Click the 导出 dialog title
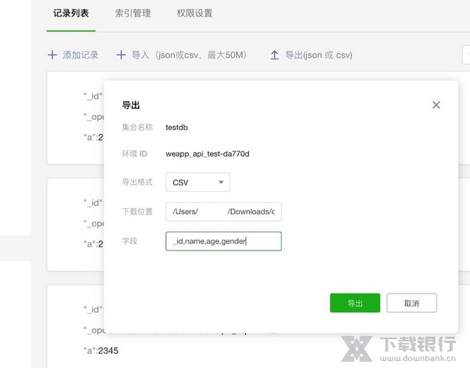 [131, 105]
